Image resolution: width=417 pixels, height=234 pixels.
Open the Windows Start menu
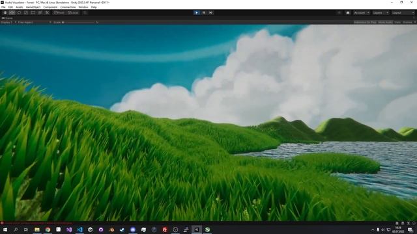click(5, 229)
